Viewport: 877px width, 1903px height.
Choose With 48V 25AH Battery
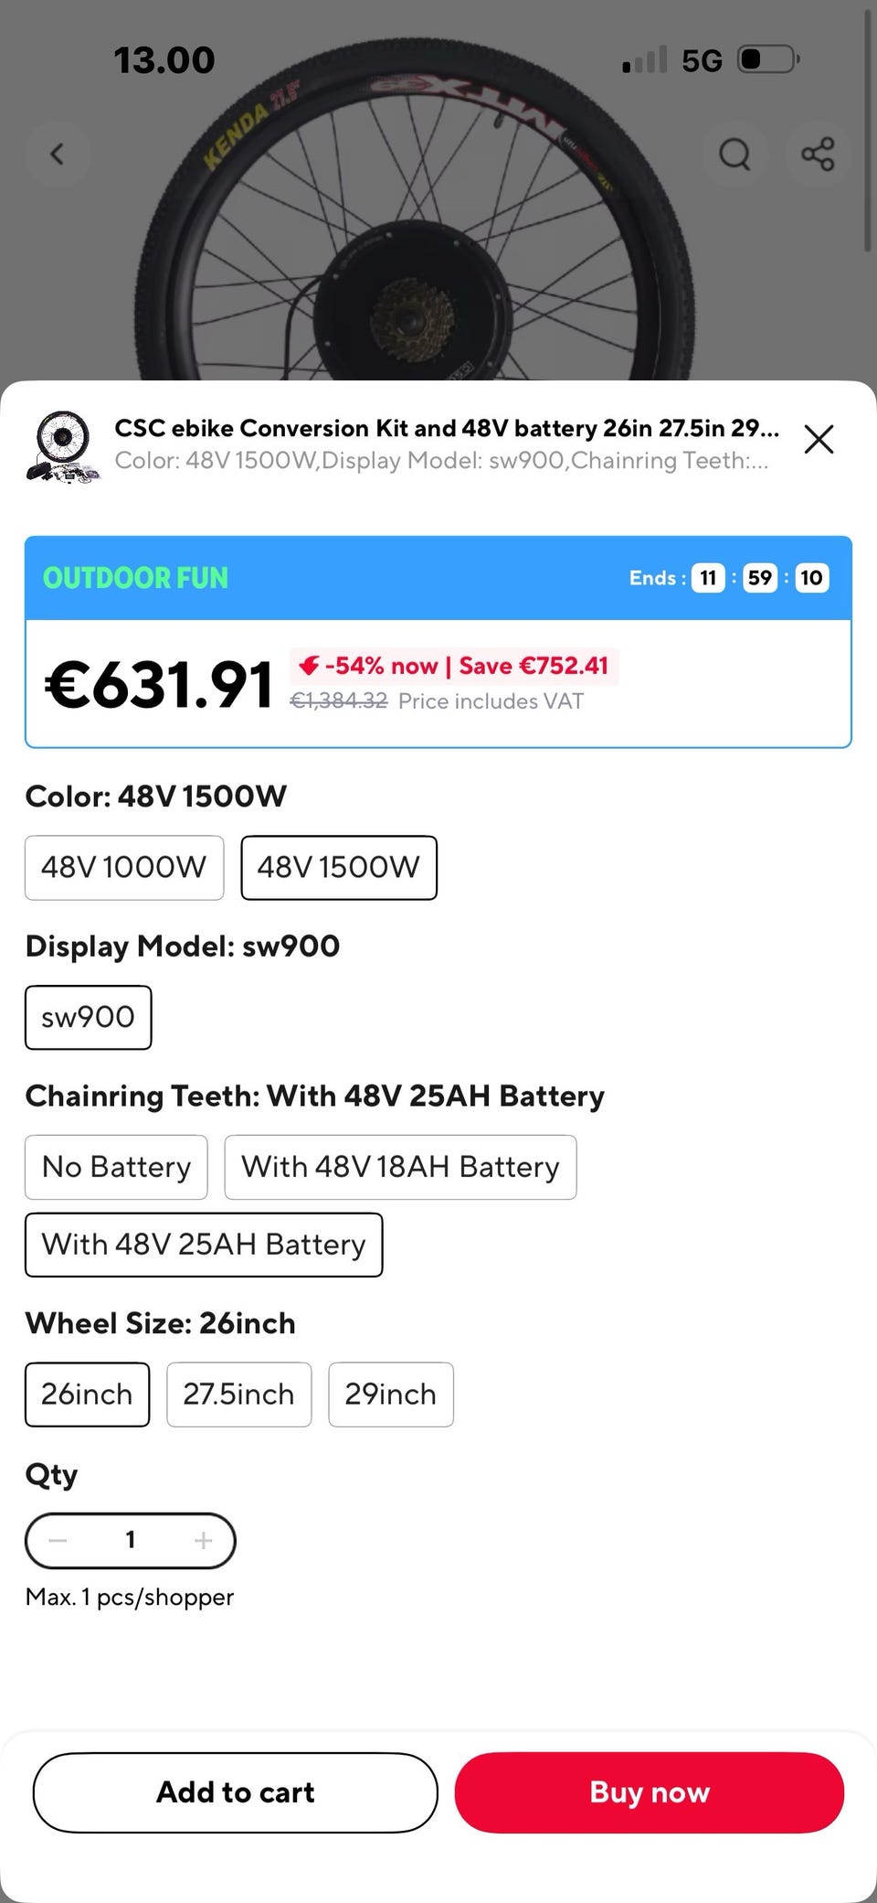pyautogui.click(x=204, y=1245)
